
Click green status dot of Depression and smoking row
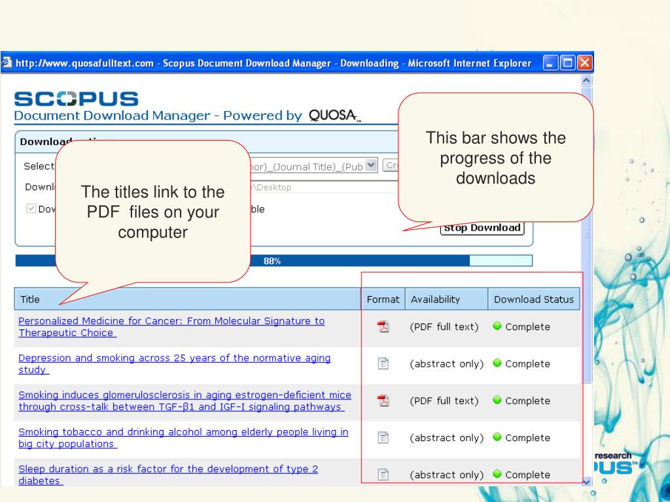pos(497,363)
